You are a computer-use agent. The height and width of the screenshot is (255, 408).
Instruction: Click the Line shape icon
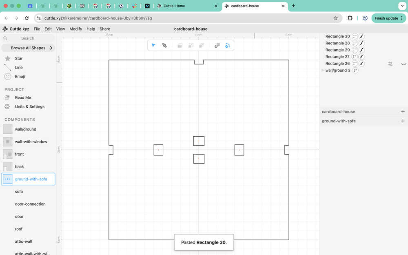pos(7,67)
